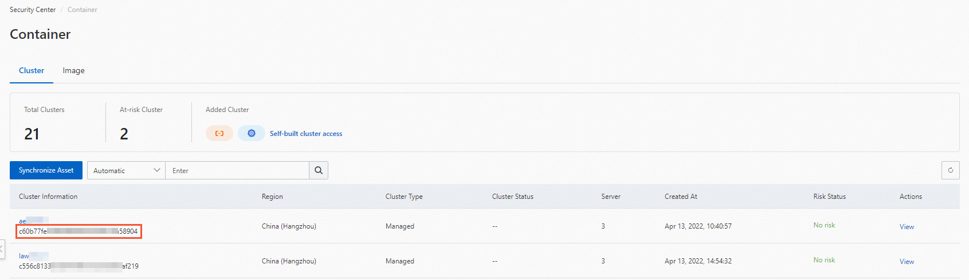Click the Risk Status column header
Screen dimensions: 969x280
coord(830,197)
